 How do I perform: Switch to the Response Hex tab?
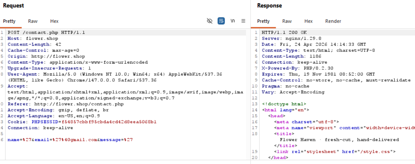(308, 21)
